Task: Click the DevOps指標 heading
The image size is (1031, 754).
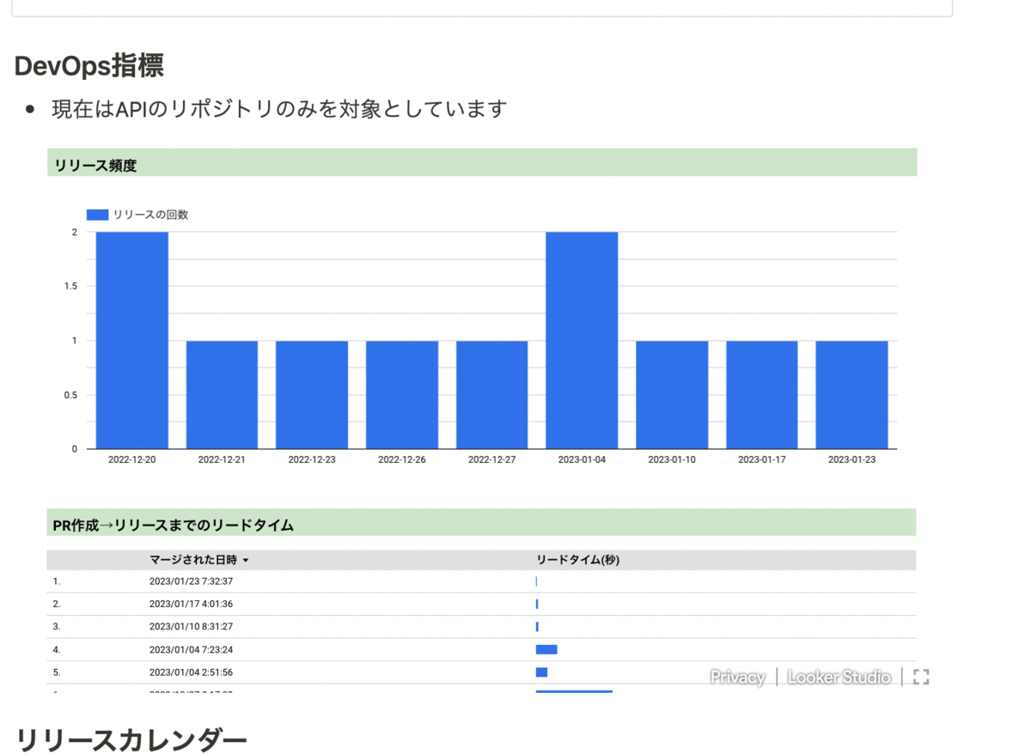Action: coord(89,65)
